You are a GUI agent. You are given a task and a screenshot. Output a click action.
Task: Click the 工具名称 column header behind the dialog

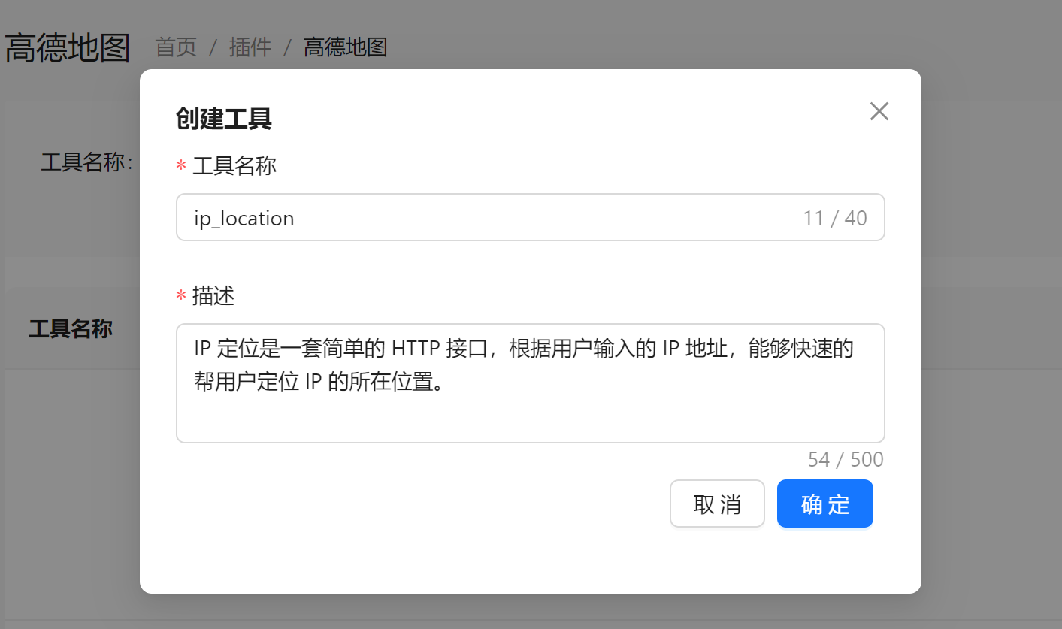(x=70, y=329)
